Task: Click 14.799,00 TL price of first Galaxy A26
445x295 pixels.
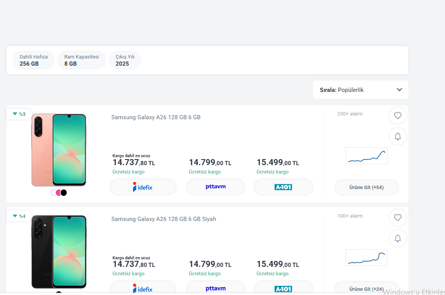Action: (x=210, y=162)
